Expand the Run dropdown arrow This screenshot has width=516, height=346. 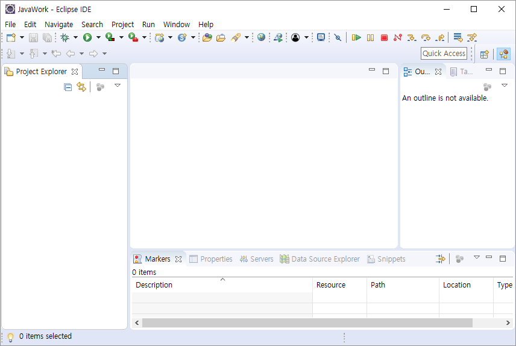click(98, 37)
